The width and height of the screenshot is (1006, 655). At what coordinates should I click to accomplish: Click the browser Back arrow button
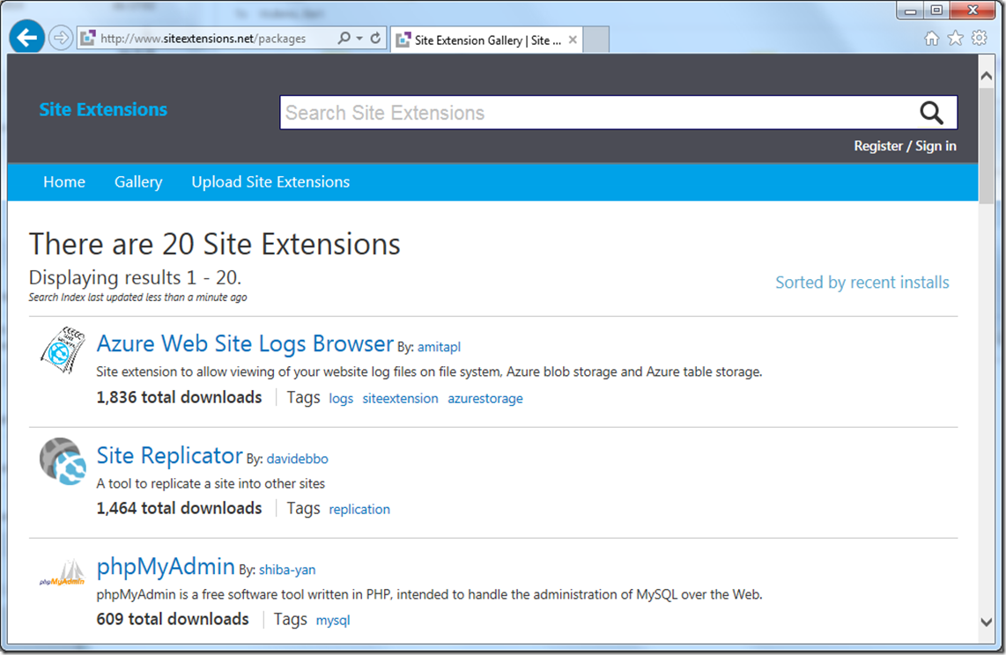click(26, 38)
